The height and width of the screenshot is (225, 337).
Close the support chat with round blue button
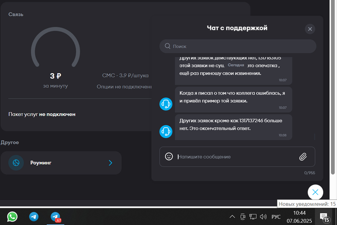pyautogui.click(x=315, y=192)
